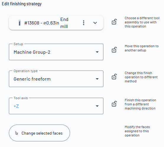
Task: Expand the tool assembly chevron
Action: [95, 23]
